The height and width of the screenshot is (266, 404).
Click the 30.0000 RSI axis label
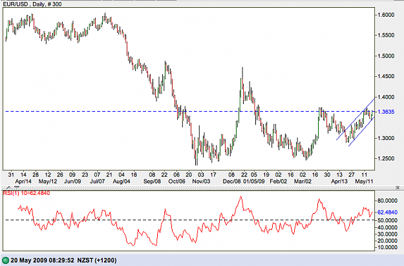coord(387,234)
